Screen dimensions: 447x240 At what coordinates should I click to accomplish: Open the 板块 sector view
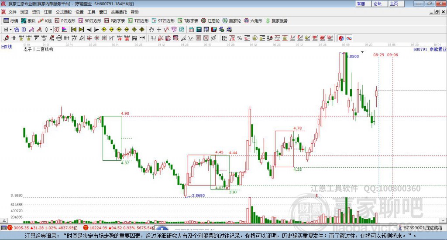coord(28,21)
